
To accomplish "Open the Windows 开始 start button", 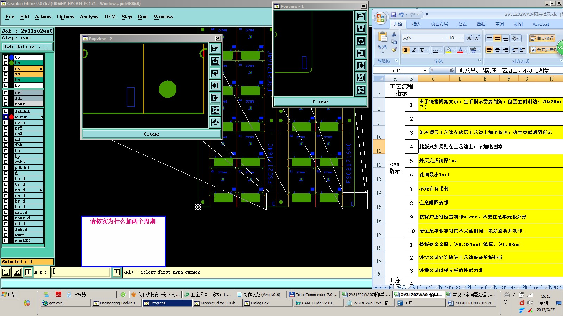I will point(9,295).
